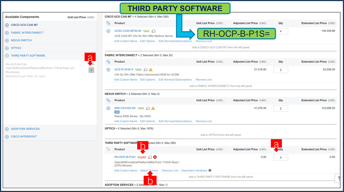Click Remove Line for UCSC-C240-M7SX-M

click(204, 41)
